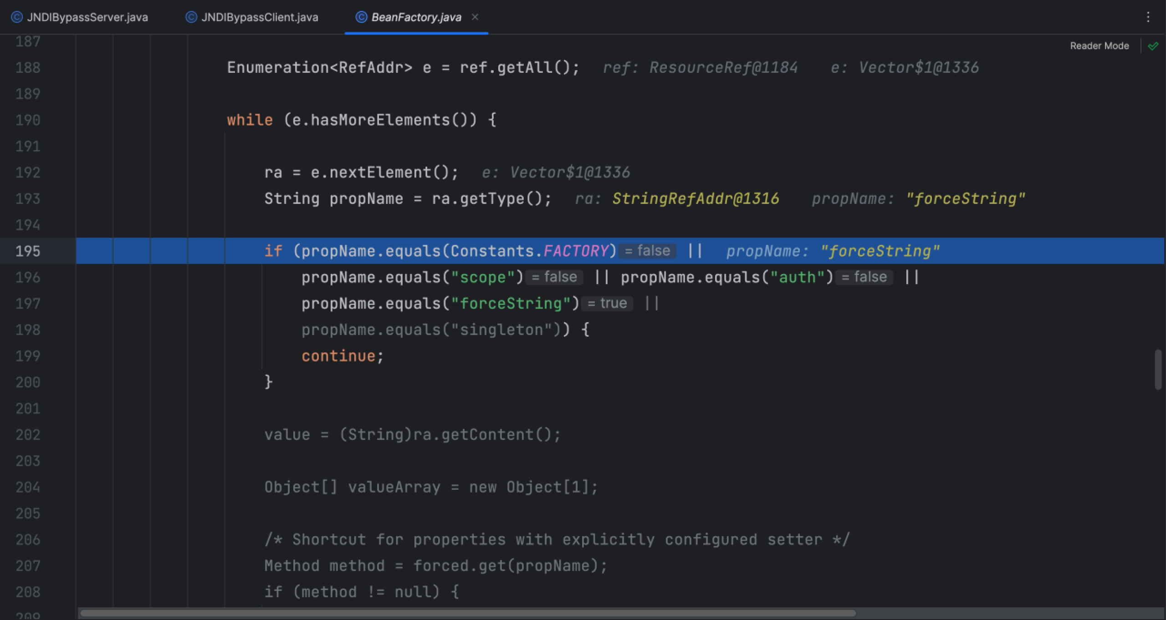Click the "forceString" inline value on line 193
1166x620 pixels.
[x=966, y=198]
